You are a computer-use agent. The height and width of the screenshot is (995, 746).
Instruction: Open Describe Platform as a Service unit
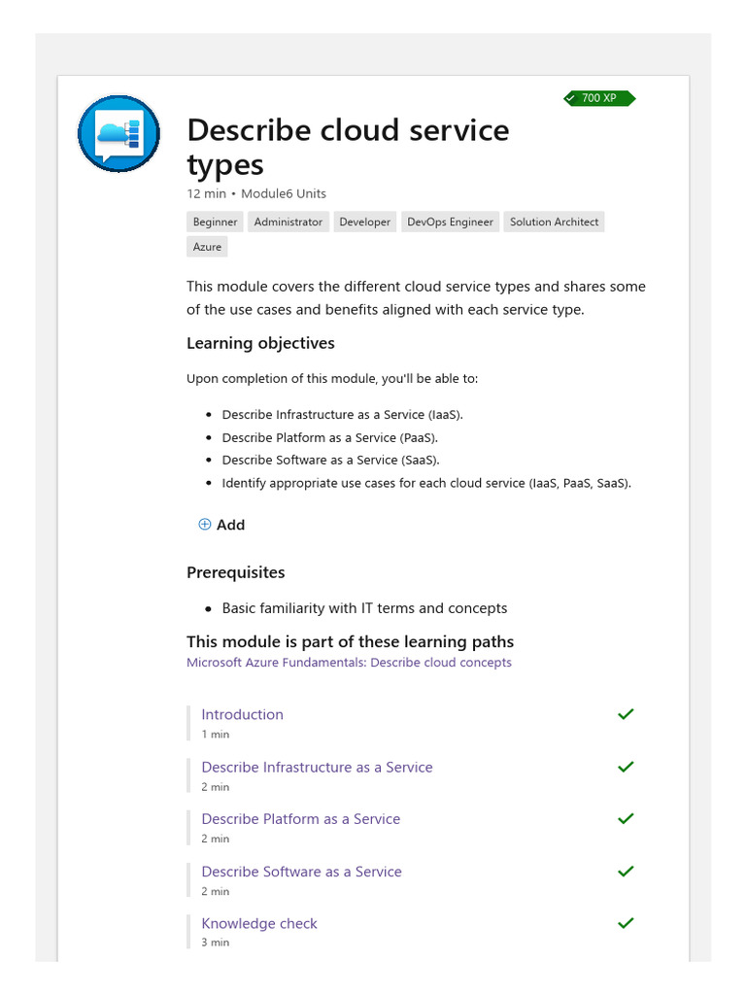pos(301,819)
